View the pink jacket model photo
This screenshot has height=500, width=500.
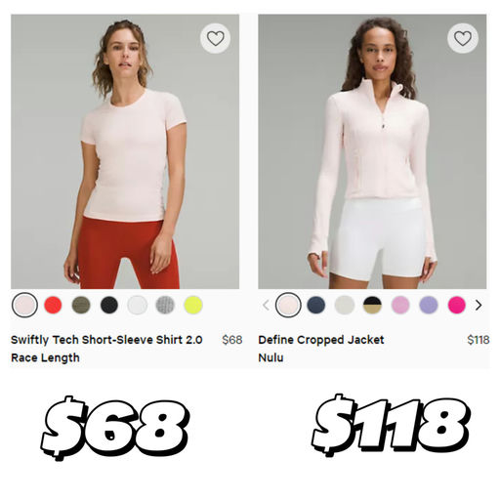click(372, 151)
